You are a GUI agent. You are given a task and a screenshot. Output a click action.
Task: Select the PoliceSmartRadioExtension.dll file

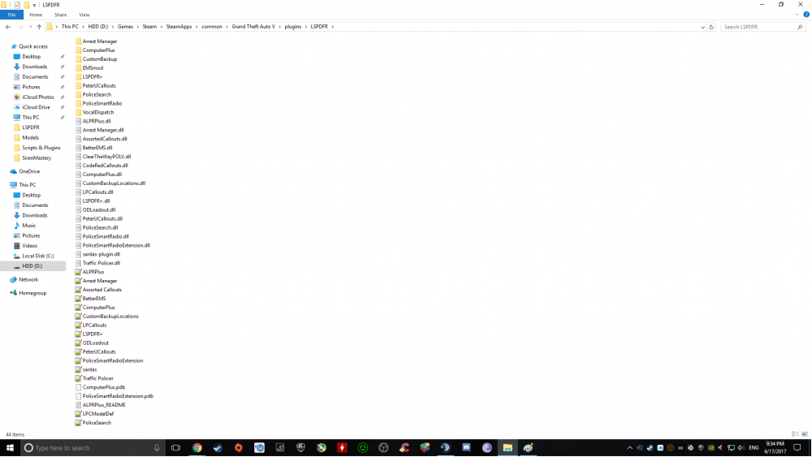(116, 245)
